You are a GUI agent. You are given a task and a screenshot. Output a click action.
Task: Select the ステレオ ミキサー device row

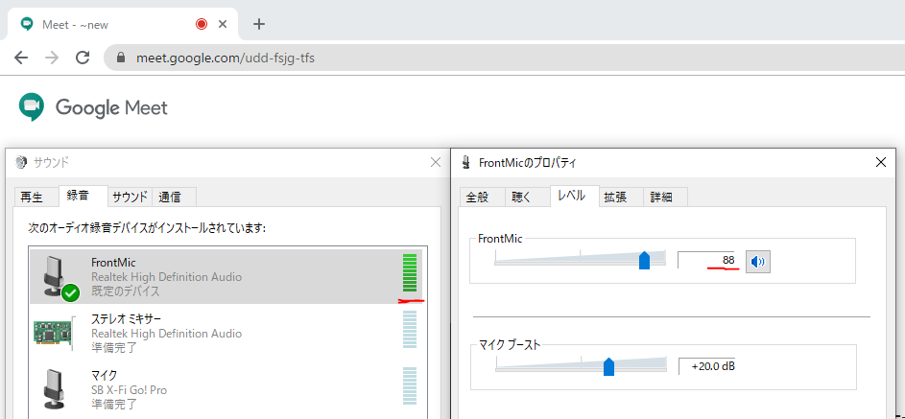[x=226, y=333]
